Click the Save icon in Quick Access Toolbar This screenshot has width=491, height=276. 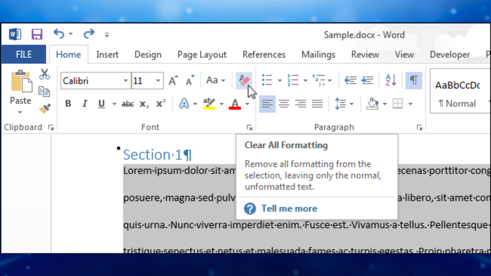(37, 34)
